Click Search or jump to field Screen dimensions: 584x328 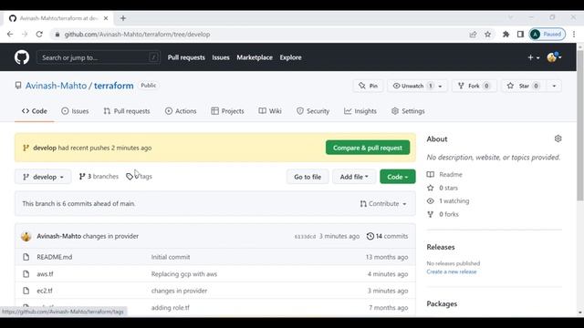click(99, 57)
